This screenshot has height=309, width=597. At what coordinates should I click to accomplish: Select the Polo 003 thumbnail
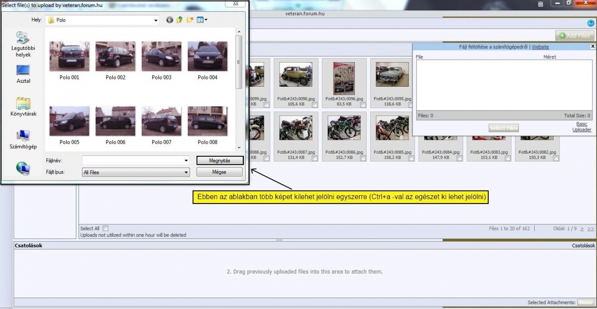tap(161, 61)
